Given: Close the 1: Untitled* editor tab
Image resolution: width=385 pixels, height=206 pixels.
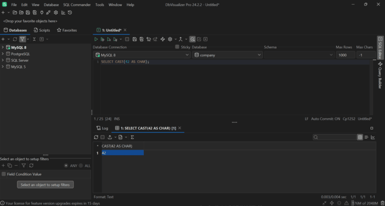Looking at the screenshot, I should (125, 30).
